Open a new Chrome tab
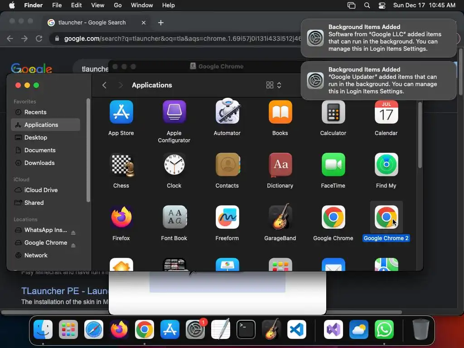The height and width of the screenshot is (348, 464). (x=161, y=23)
